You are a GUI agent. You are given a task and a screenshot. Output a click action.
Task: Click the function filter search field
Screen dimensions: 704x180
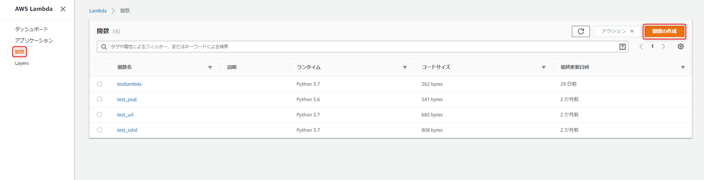[x=360, y=47]
